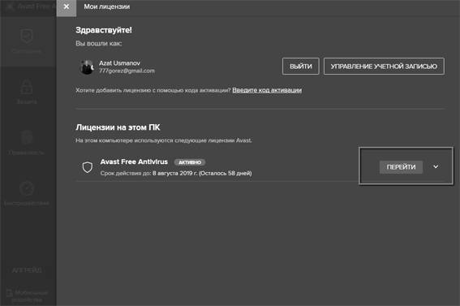The image size is (460, 306).
Task: Close the My Licenses panel with X
Action: click(67, 6)
